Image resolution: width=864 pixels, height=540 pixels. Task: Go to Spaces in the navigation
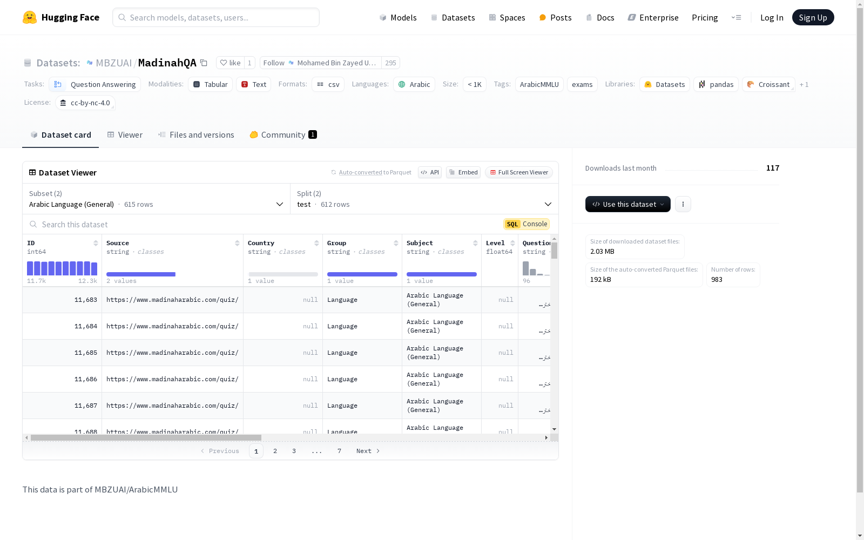pyautogui.click(x=507, y=17)
